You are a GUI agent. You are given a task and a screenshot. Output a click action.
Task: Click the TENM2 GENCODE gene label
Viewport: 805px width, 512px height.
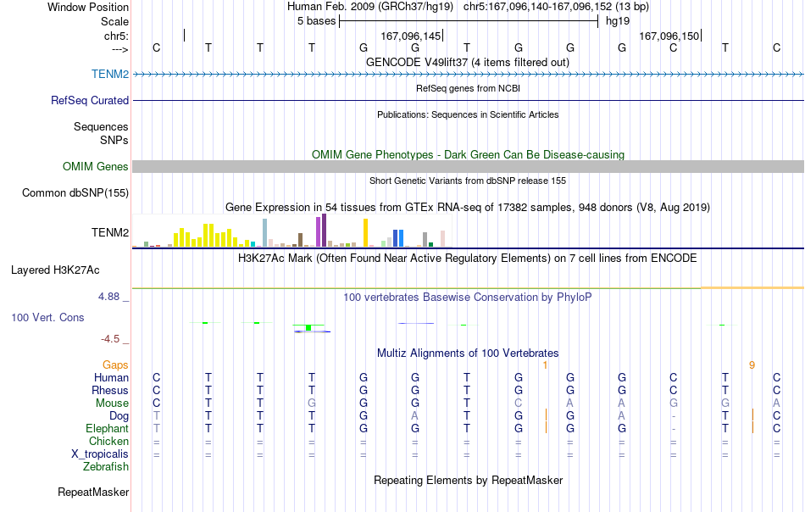point(110,74)
